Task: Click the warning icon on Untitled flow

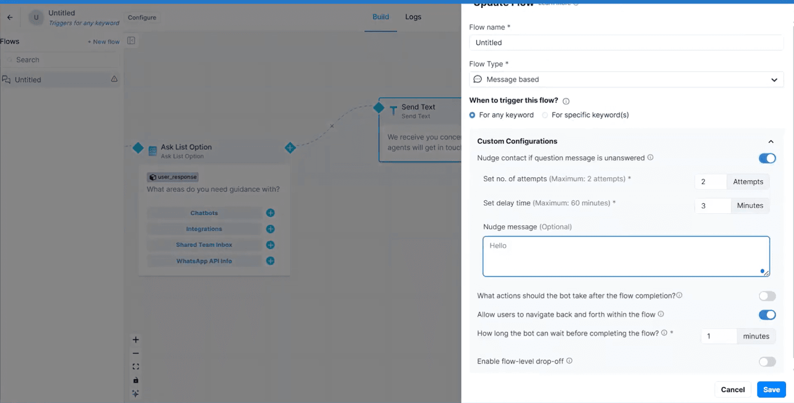Action: [114, 79]
